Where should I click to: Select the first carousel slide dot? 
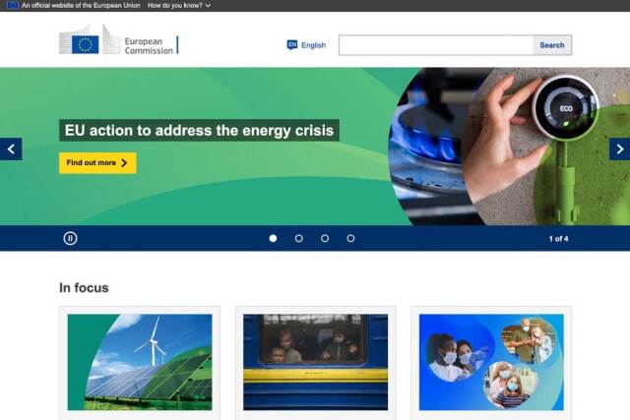point(273,238)
